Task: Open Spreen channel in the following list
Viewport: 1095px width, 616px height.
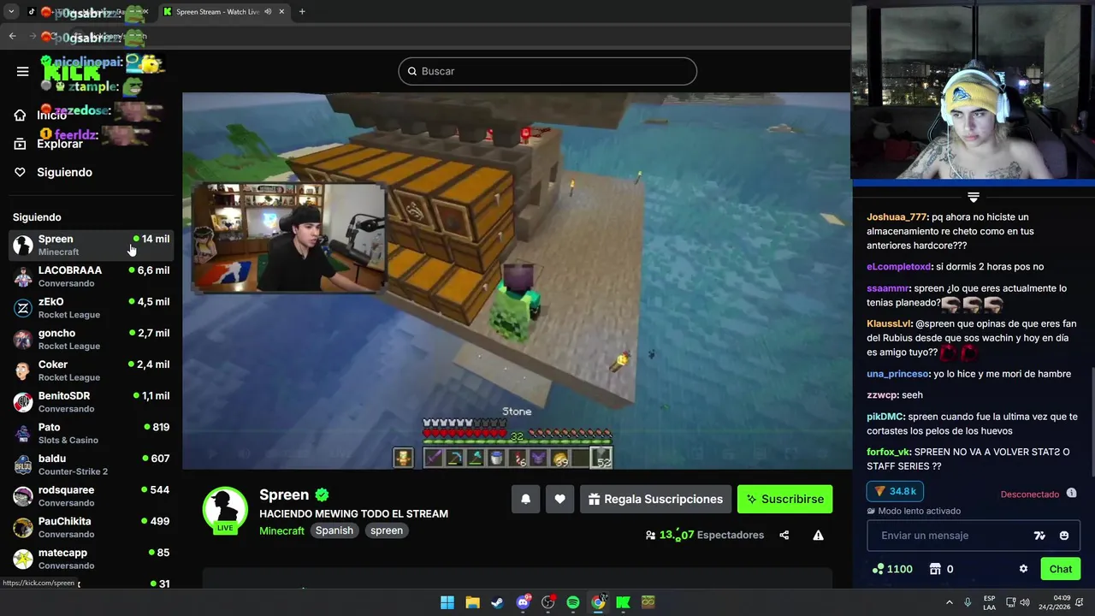Action: (92, 245)
